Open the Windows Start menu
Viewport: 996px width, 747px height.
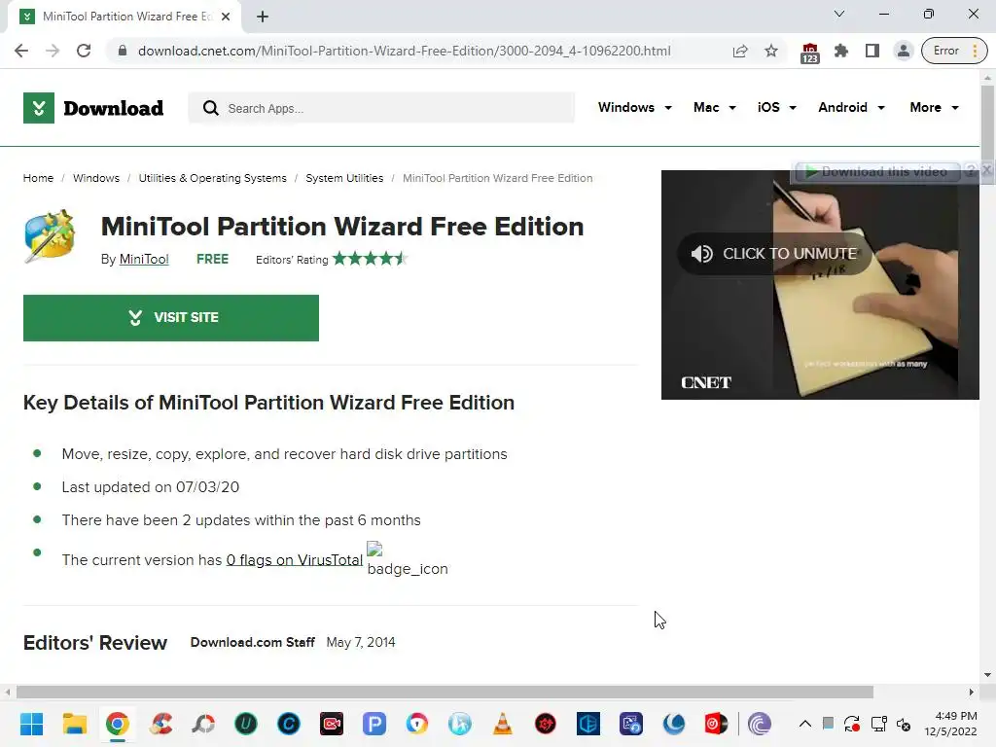pos(31,724)
